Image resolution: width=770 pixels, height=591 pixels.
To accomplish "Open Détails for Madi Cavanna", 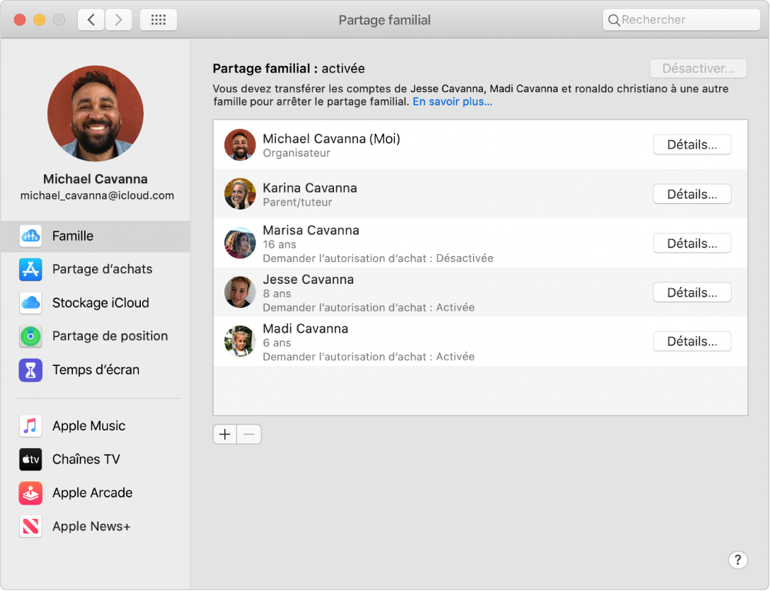I will click(x=692, y=341).
